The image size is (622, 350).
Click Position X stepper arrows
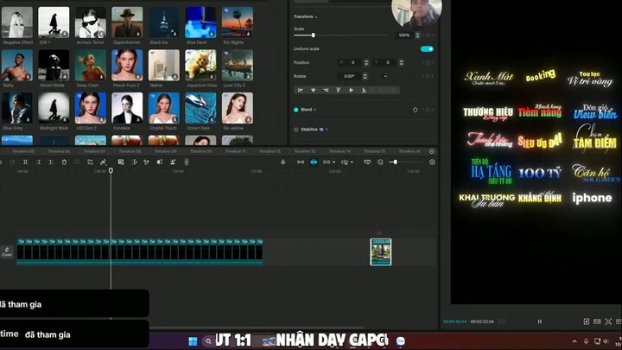366,62
